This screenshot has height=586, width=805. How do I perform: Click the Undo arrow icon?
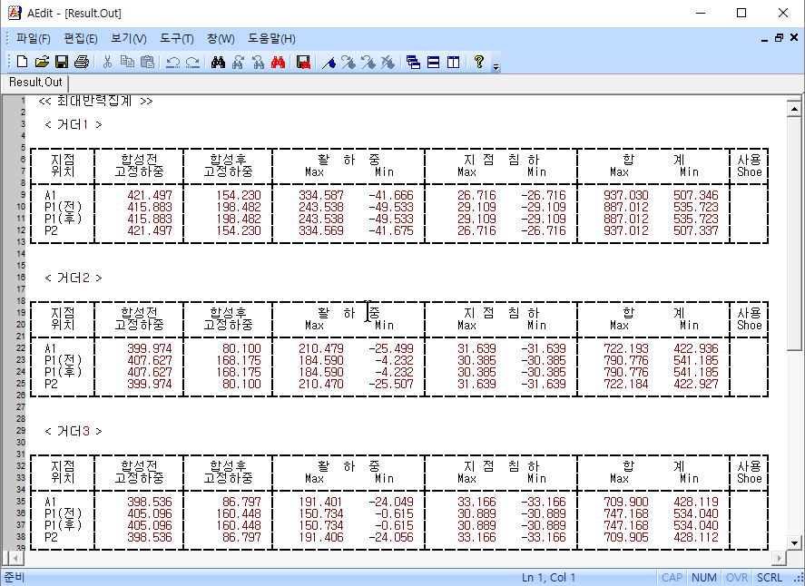(x=173, y=62)
